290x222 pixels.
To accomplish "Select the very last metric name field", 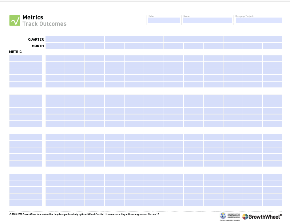I will click(x=26, y=203).
